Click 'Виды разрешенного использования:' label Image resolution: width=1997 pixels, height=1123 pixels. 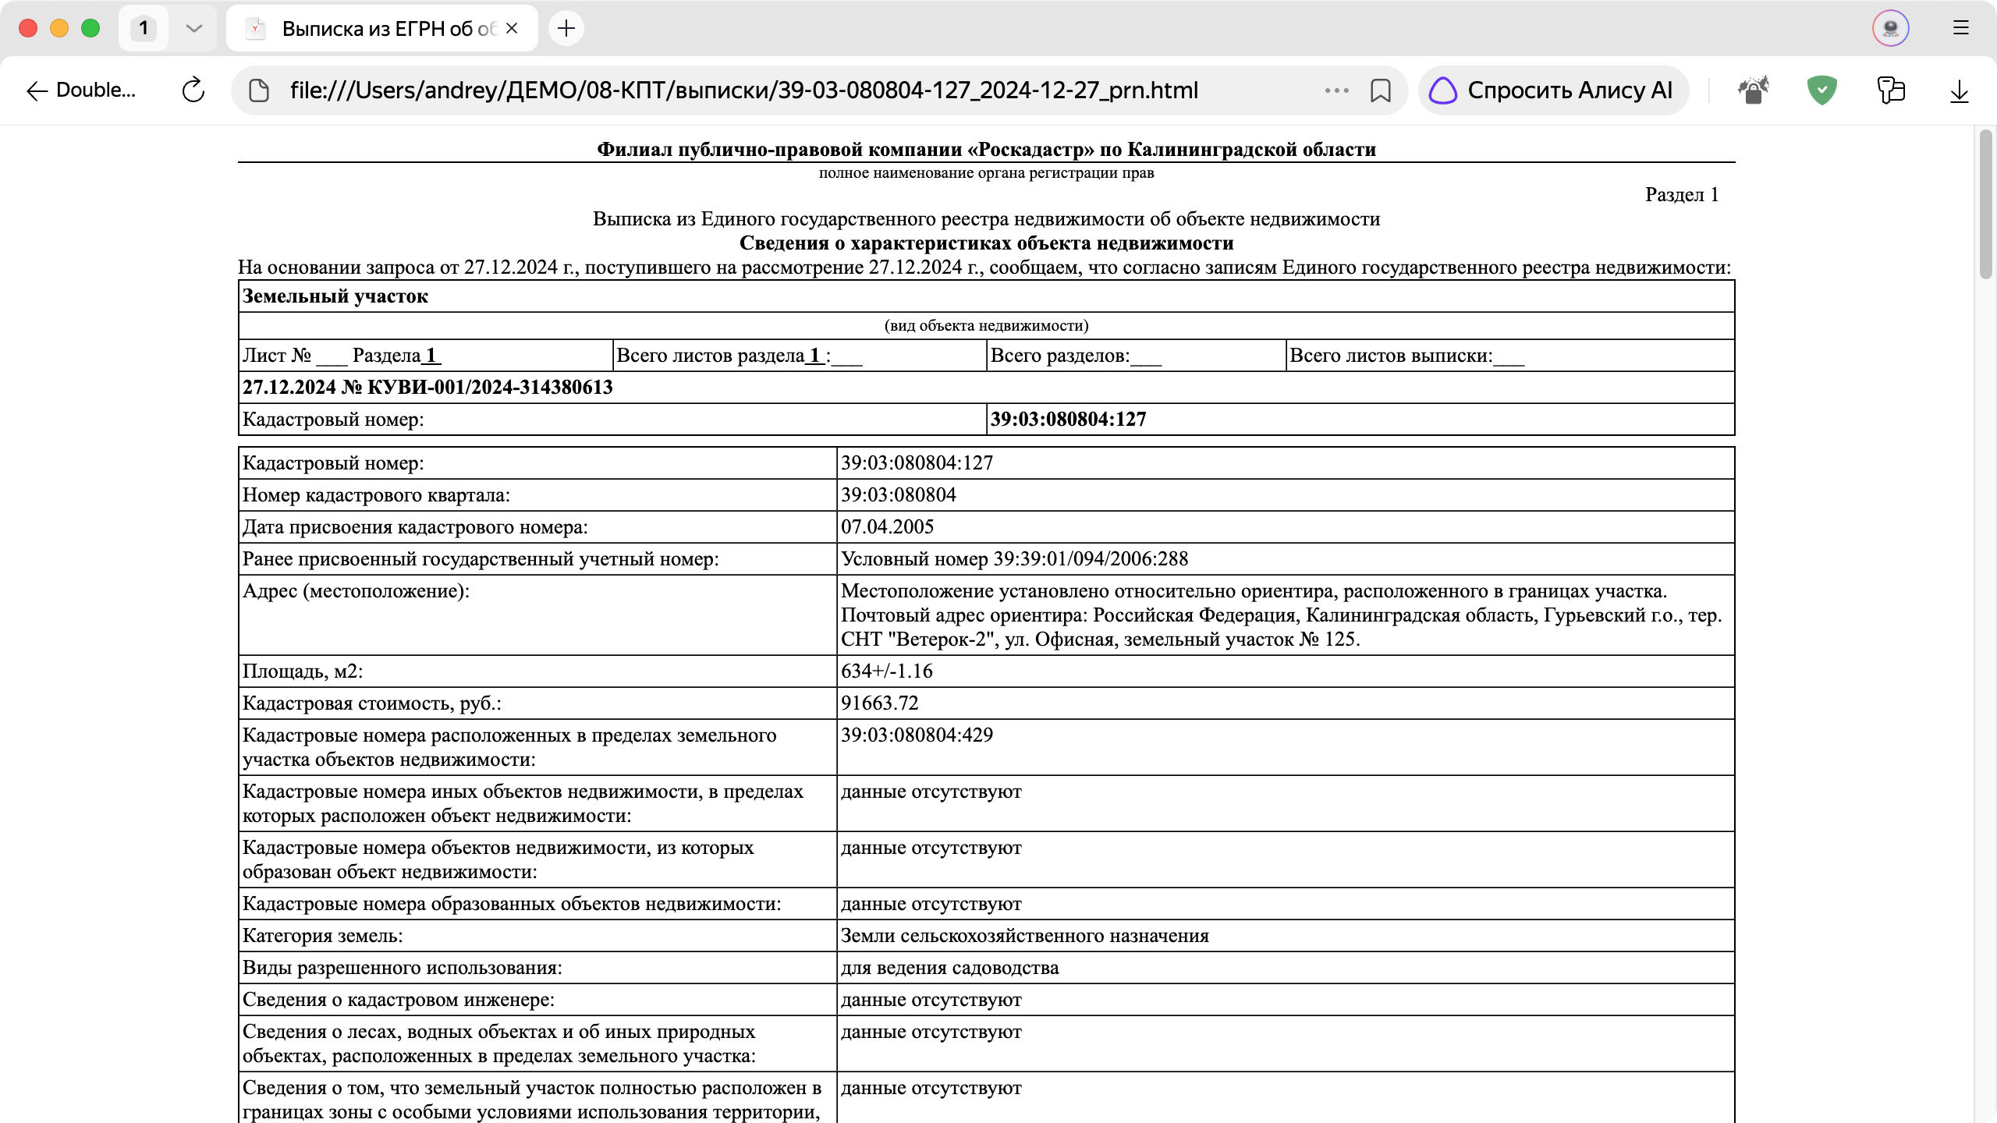click(x=402, y=968)
